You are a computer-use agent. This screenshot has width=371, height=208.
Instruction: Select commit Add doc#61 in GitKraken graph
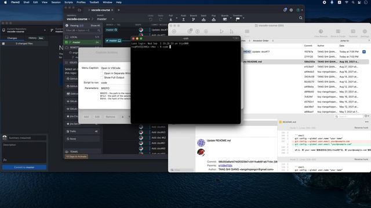pyautogui.click(x=158, y=143)
